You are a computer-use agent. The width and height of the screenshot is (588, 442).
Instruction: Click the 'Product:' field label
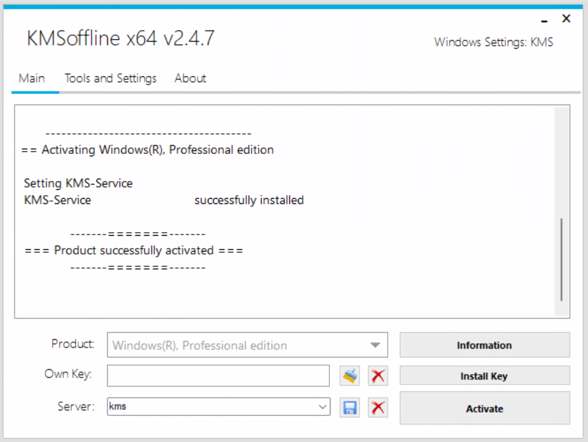coord(73,344)
